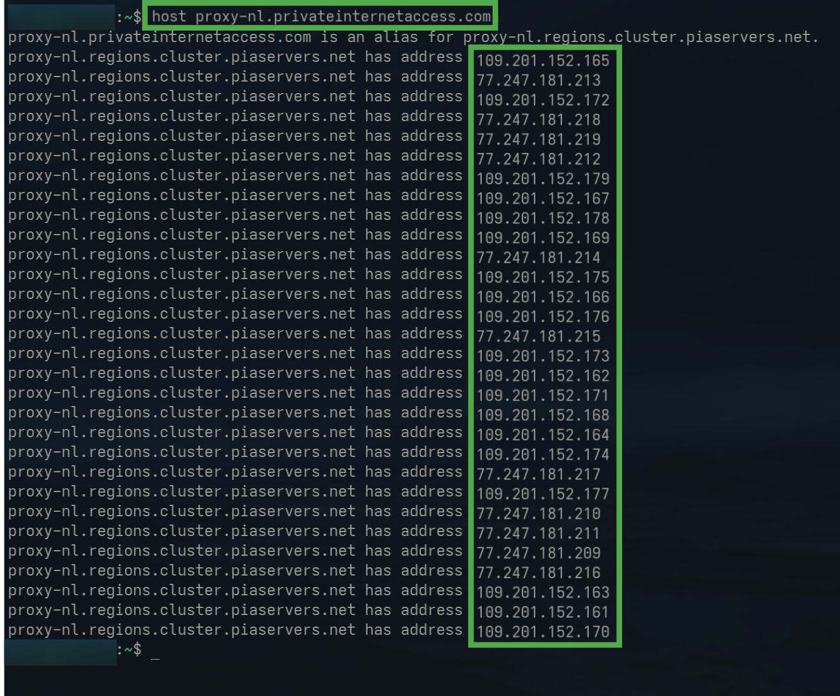Image resolution: width=840 pixels, height=696 pixels.
Task: Click IP address 109.201.152.177
Action: coord(543,495)
